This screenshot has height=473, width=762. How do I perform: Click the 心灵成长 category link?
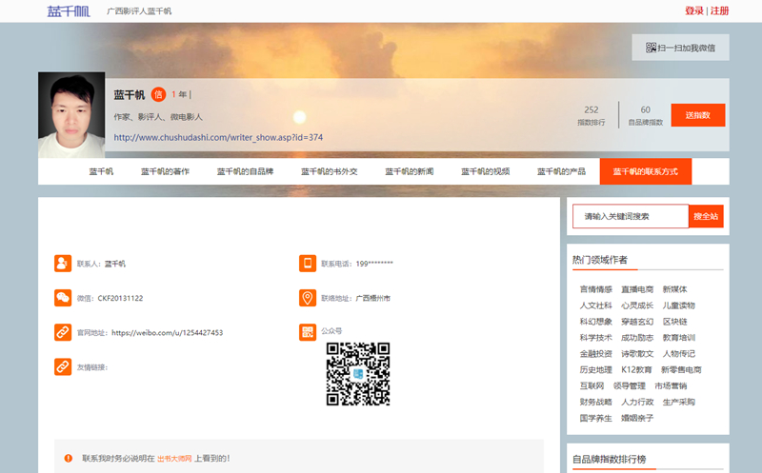tap(637, 305)
